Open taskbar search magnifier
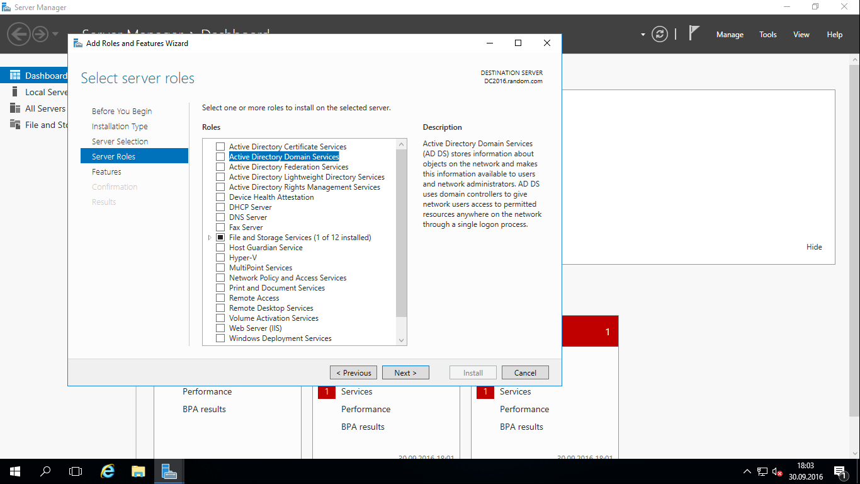Image resolution: width=860 pixels, height=484 pixels. tap(45, 471)
